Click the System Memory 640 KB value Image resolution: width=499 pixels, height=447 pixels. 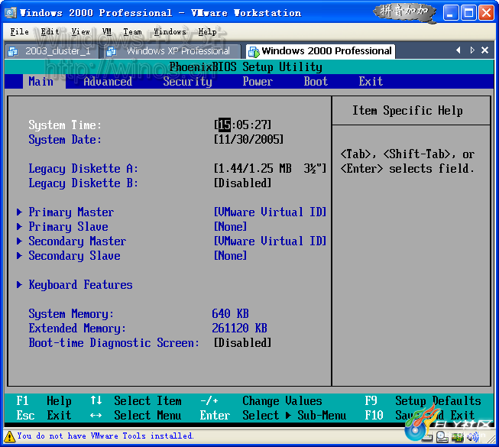click(231, 314)
